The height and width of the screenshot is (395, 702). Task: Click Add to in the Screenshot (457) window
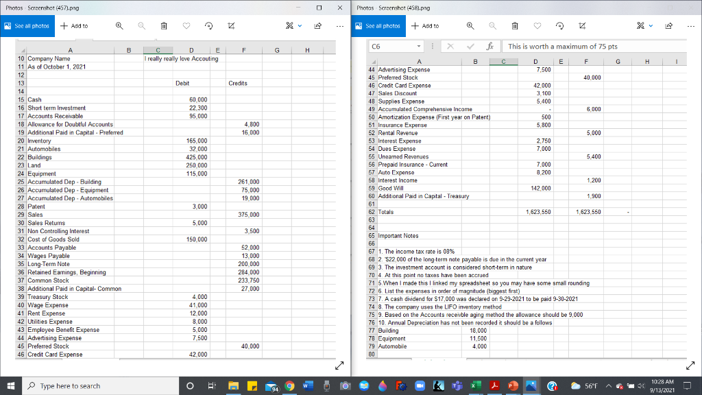tap(74, 26)
